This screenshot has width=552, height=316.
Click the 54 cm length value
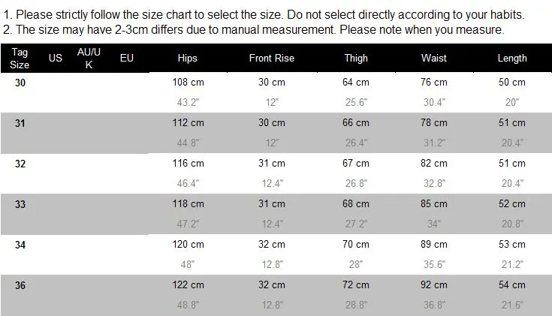tap(512, 284)
